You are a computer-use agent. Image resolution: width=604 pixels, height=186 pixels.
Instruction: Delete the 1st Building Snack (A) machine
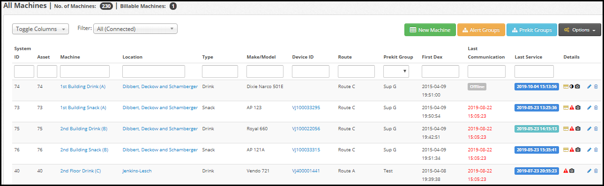pyautogui.click(x=596, y=108)
